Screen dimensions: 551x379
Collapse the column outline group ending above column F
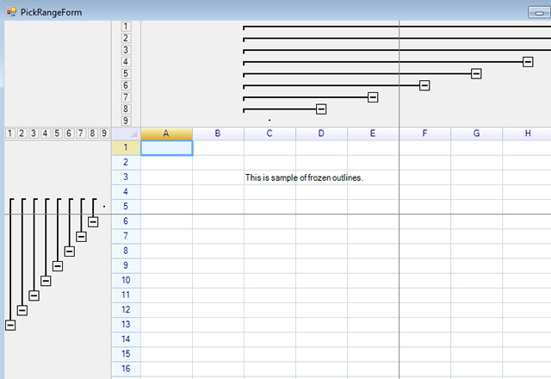[424, 85]
